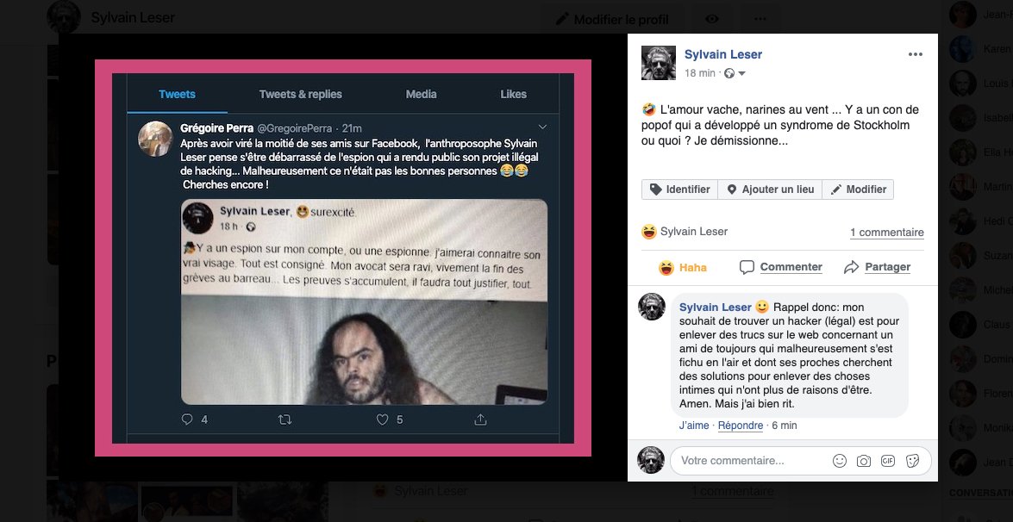Toggle the Haha reaction on the post
1013x522 pixels.
tap(682, 267)
